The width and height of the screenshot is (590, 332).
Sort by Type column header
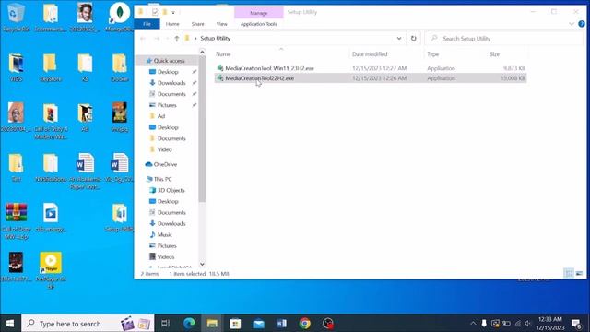tap(432, 54)
